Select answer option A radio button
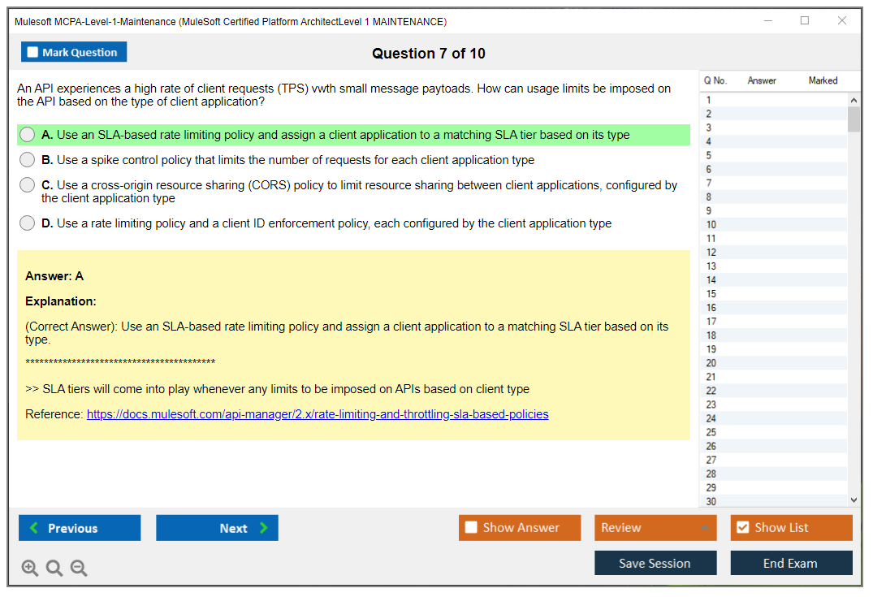Viewport: 873px width, 597px height. [x=28, y=135]
